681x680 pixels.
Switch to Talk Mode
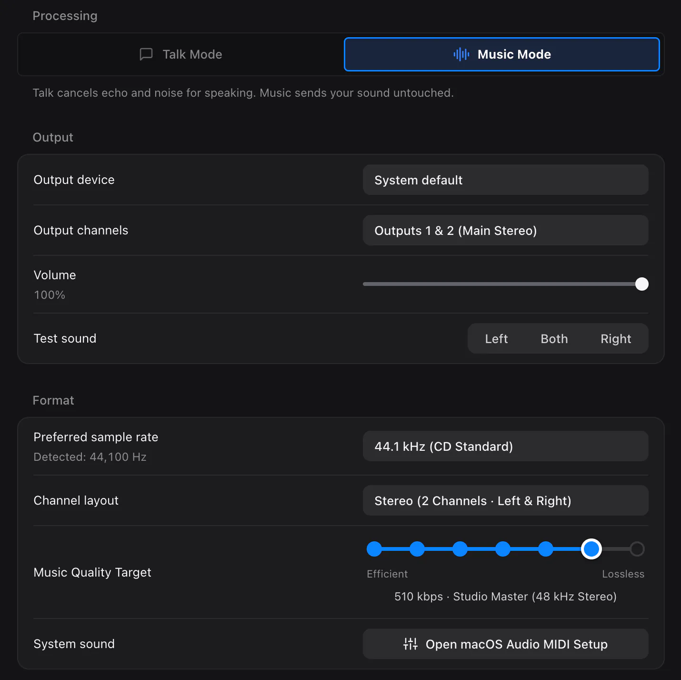pos(181,54)
